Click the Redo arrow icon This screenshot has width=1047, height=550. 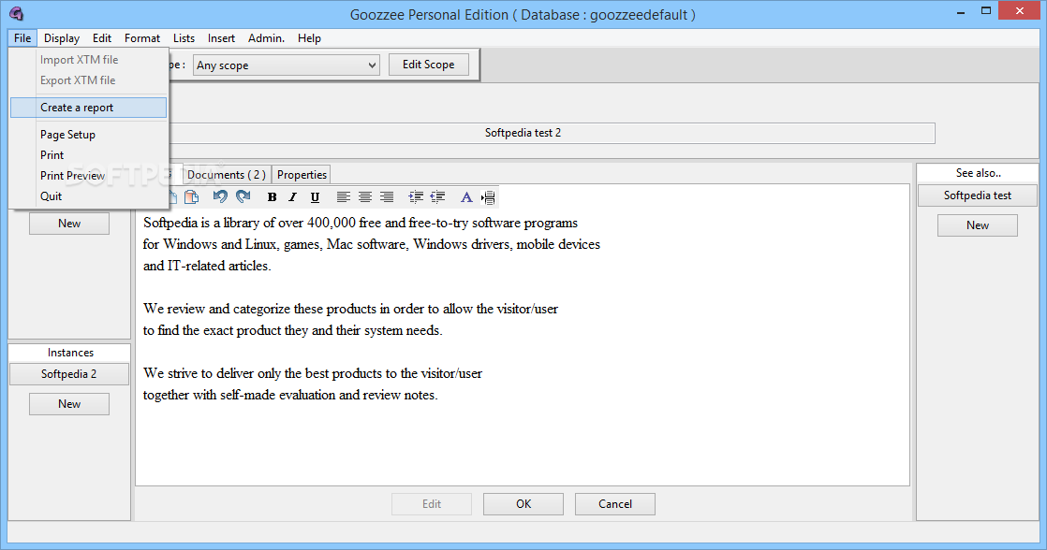pos(243,196)
